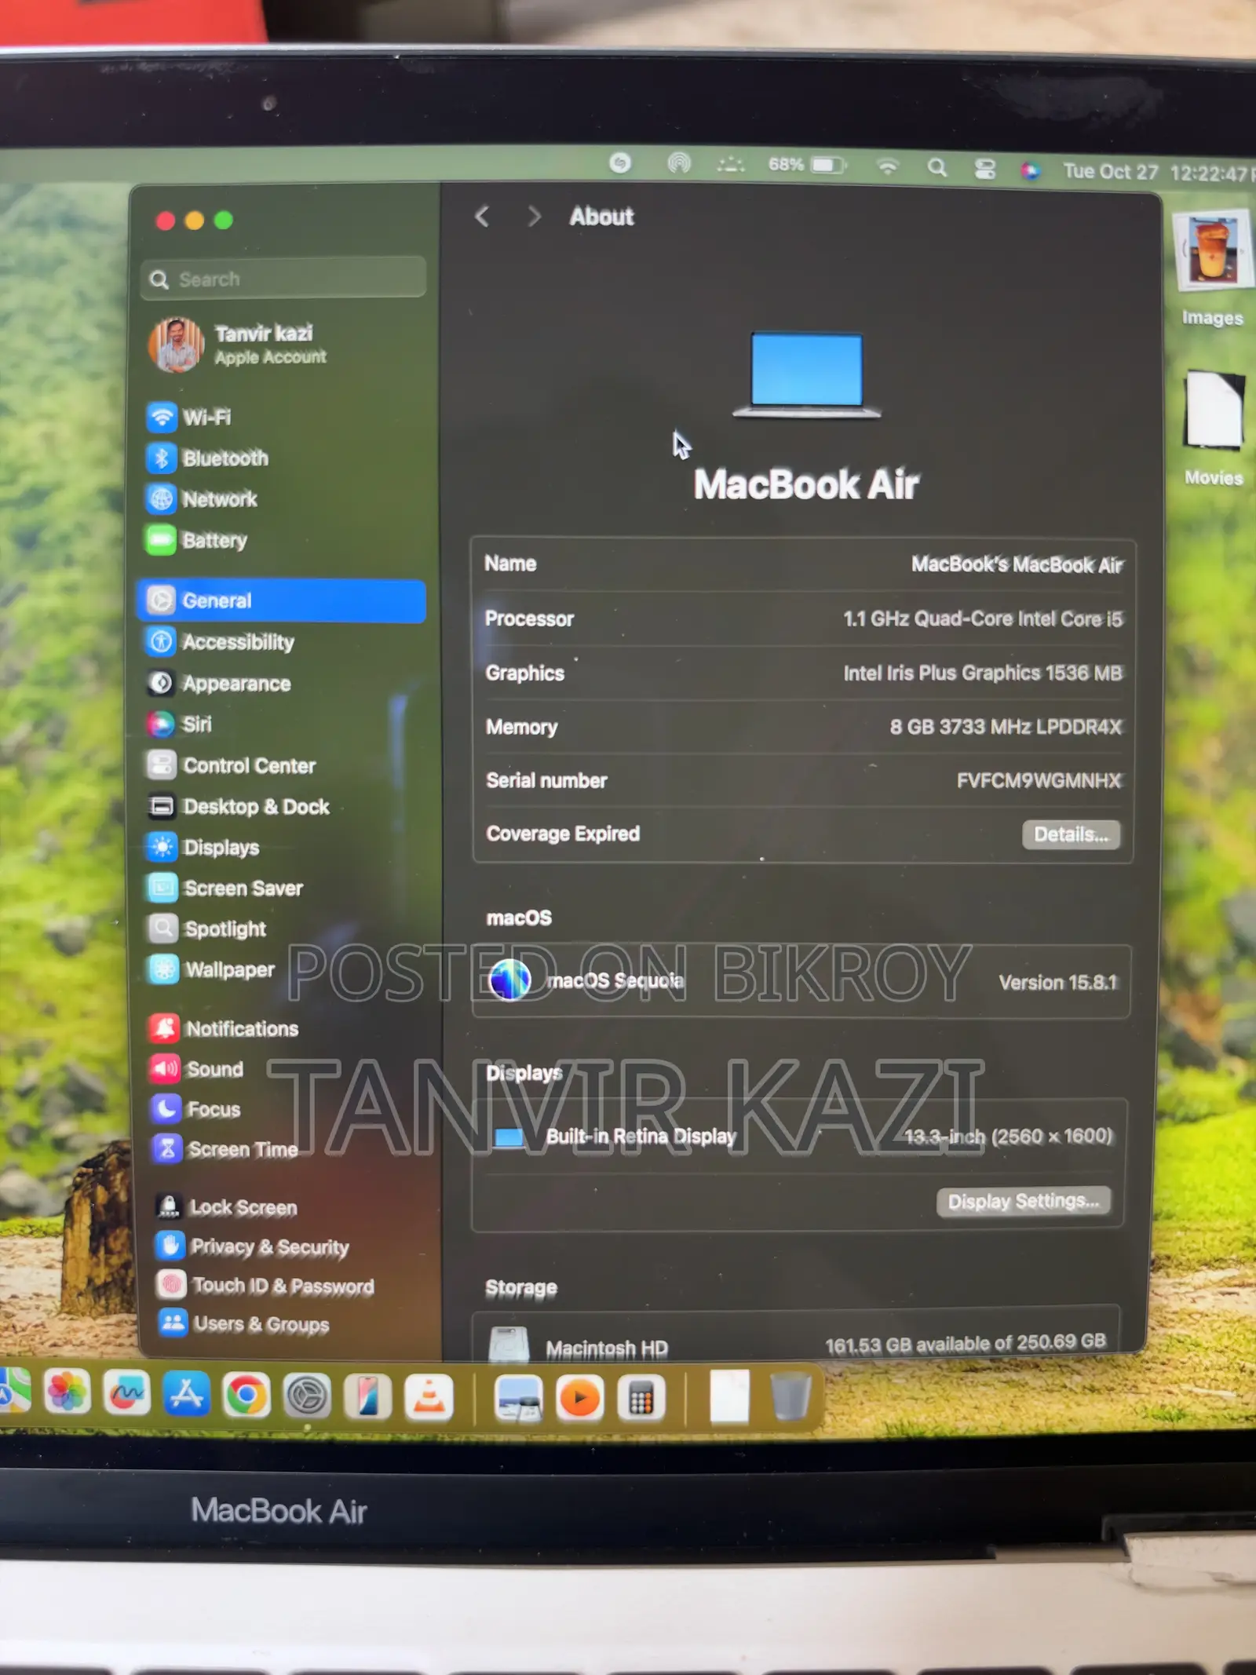Click the MacBook's MacBook Air name field
1256x1675 pixels.
tap(1017, 564)
